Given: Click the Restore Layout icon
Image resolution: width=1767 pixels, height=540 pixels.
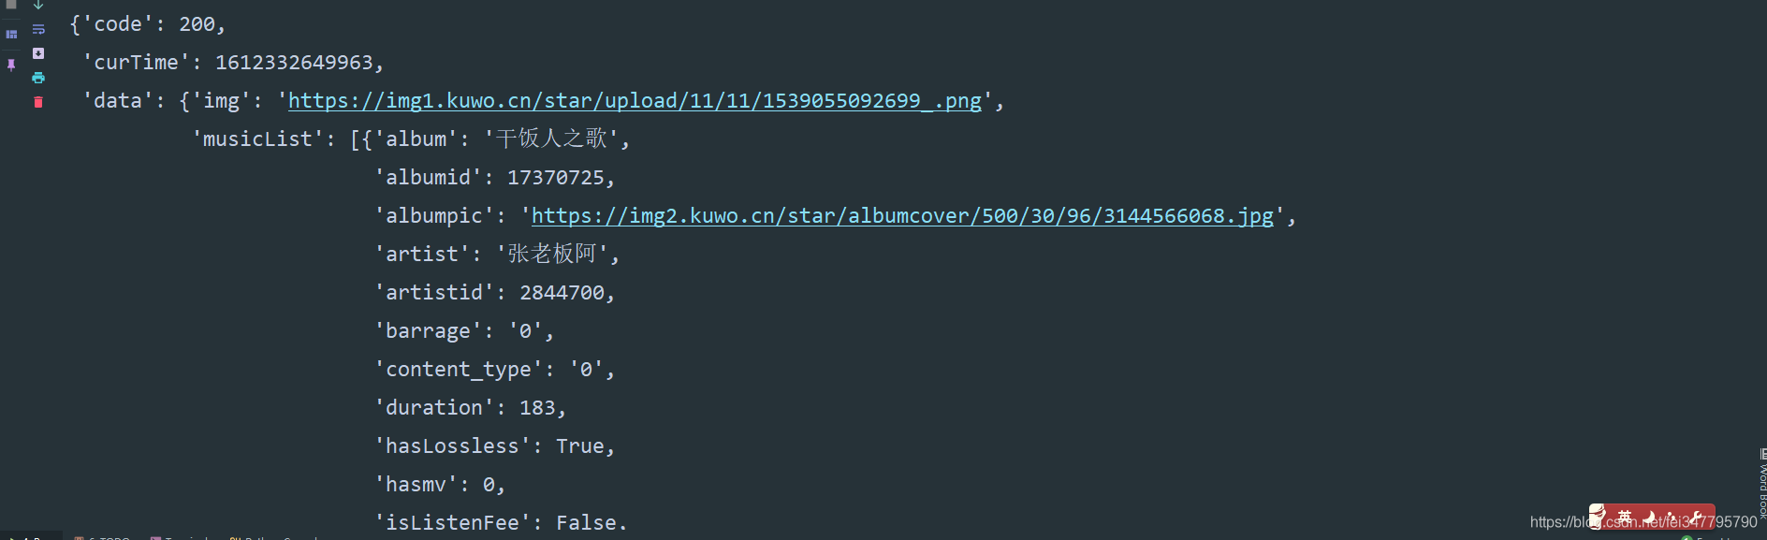Looking at the screenshot, I should click(11, 33).
